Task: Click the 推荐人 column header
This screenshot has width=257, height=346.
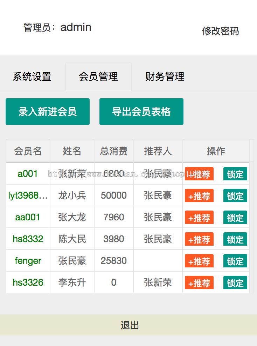Action: pyautogui.click(x=158, y=151)
